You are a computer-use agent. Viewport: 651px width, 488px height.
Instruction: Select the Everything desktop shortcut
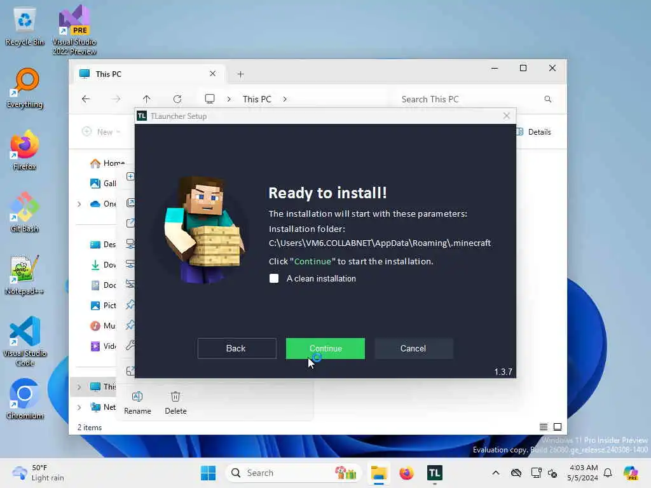[x=25, y=88]
